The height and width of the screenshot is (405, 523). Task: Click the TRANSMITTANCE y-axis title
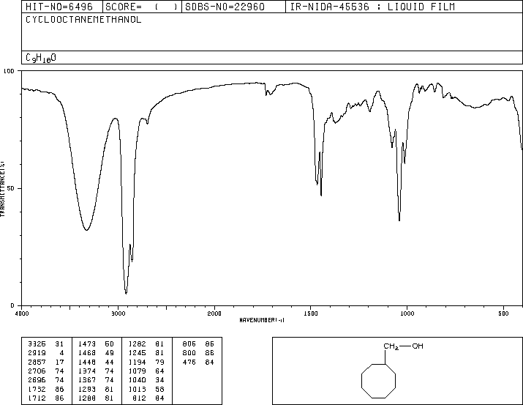click(3, 189)
